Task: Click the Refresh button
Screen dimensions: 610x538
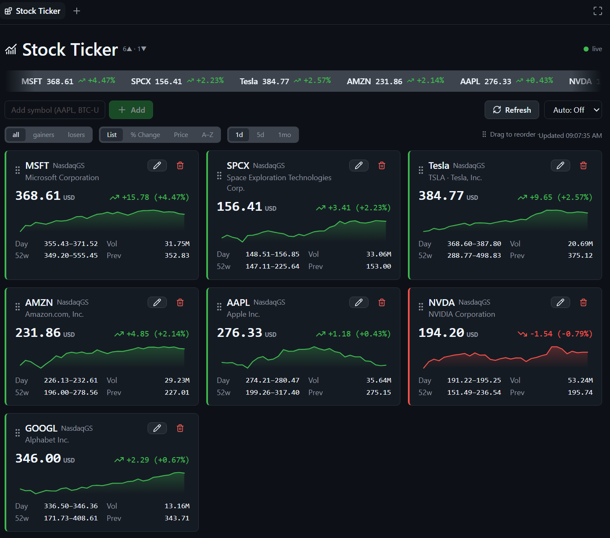Action: pyautogui.click(x=512, y=110)
